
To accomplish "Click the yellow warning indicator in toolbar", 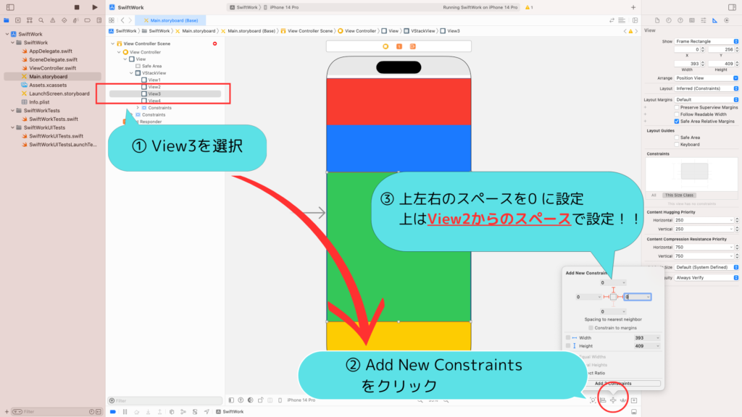I will [x=529, y=7].
